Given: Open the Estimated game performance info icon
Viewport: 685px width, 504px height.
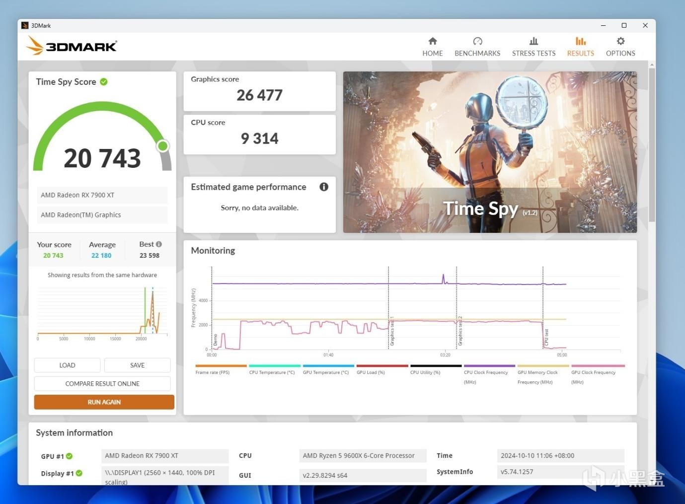Looking at the screenshot, I should [x=324, y=187].
